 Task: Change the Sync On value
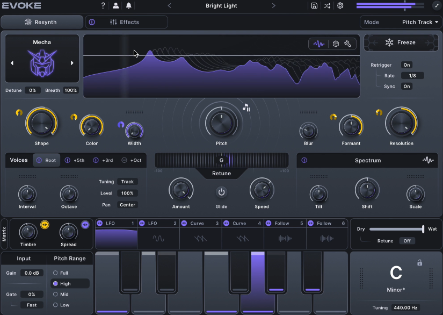(406, 86)
